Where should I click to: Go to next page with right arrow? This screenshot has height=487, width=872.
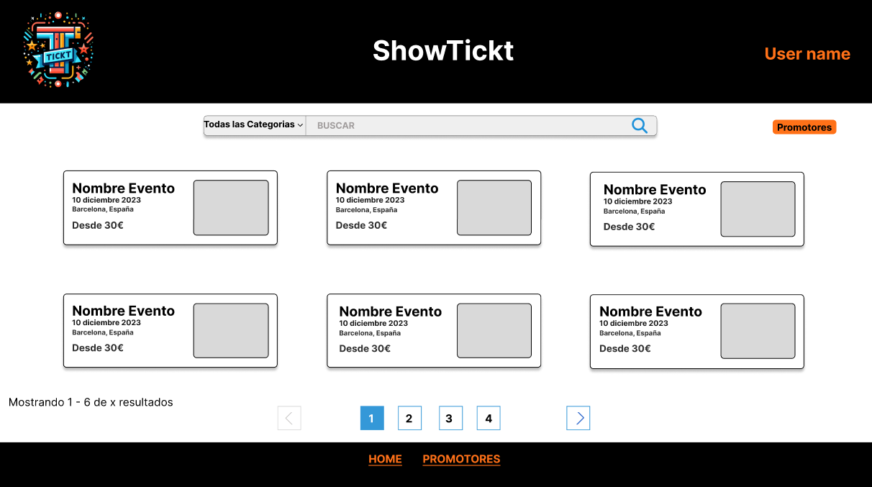(578, 418)
